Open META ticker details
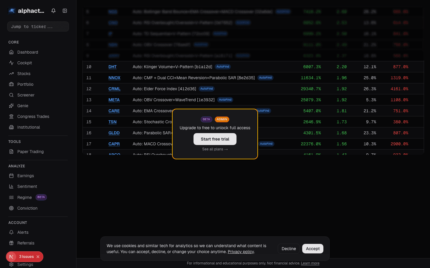Screen dimensions: 430x268 point(114,100)
